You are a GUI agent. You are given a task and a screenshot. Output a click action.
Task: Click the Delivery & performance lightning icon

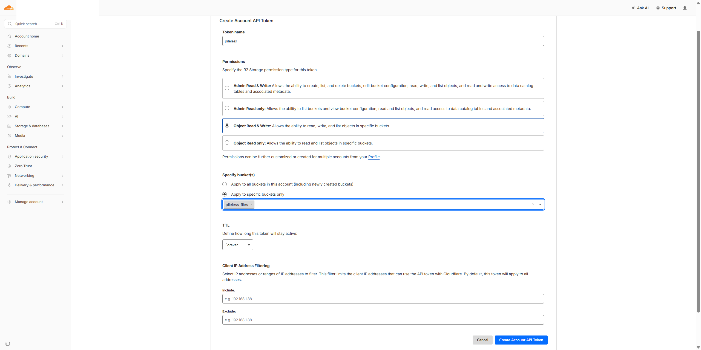point(9,185)
